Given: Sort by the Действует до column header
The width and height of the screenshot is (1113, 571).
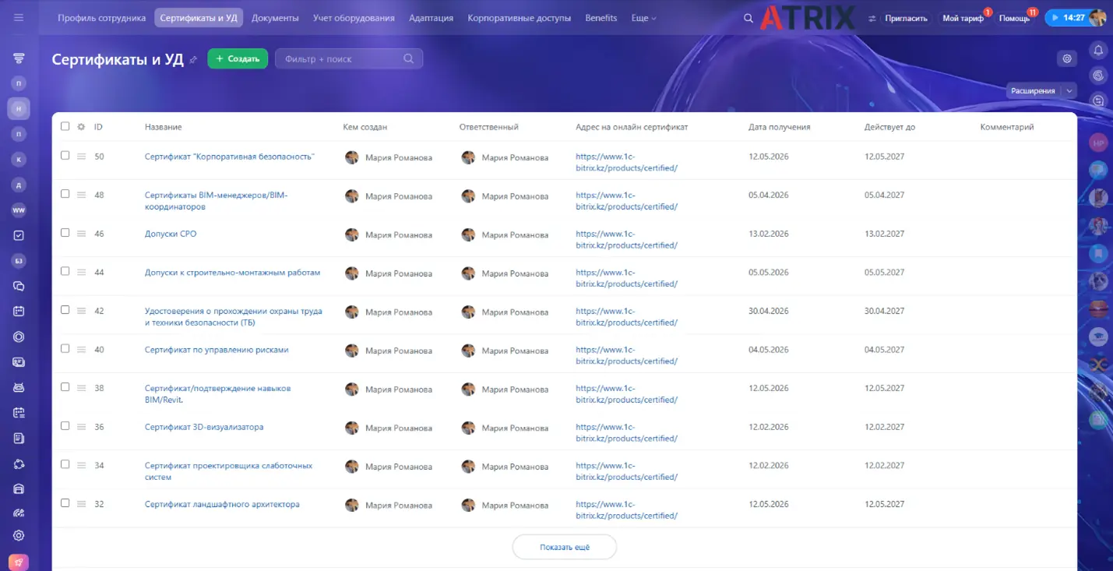Looking at the screenshot, I should pyautogui.click(x=889, y=127).
